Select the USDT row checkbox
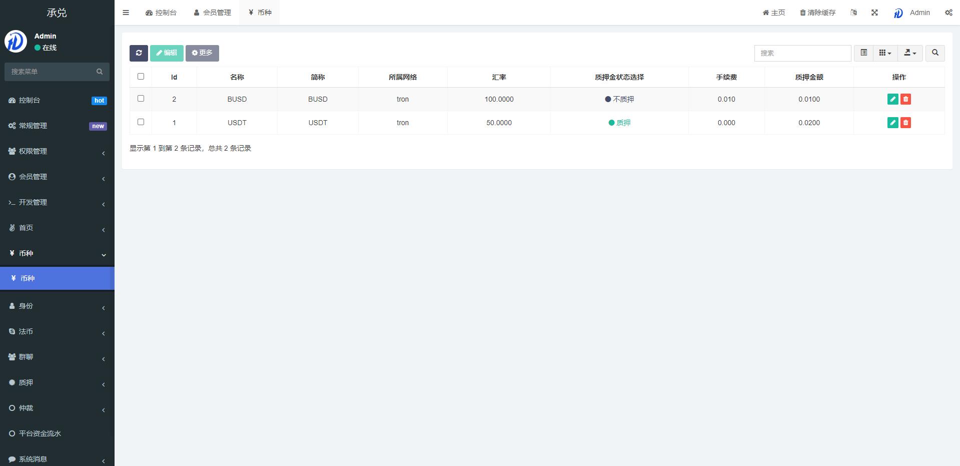This screenshot has width=960, height=466. pos(141,122)
